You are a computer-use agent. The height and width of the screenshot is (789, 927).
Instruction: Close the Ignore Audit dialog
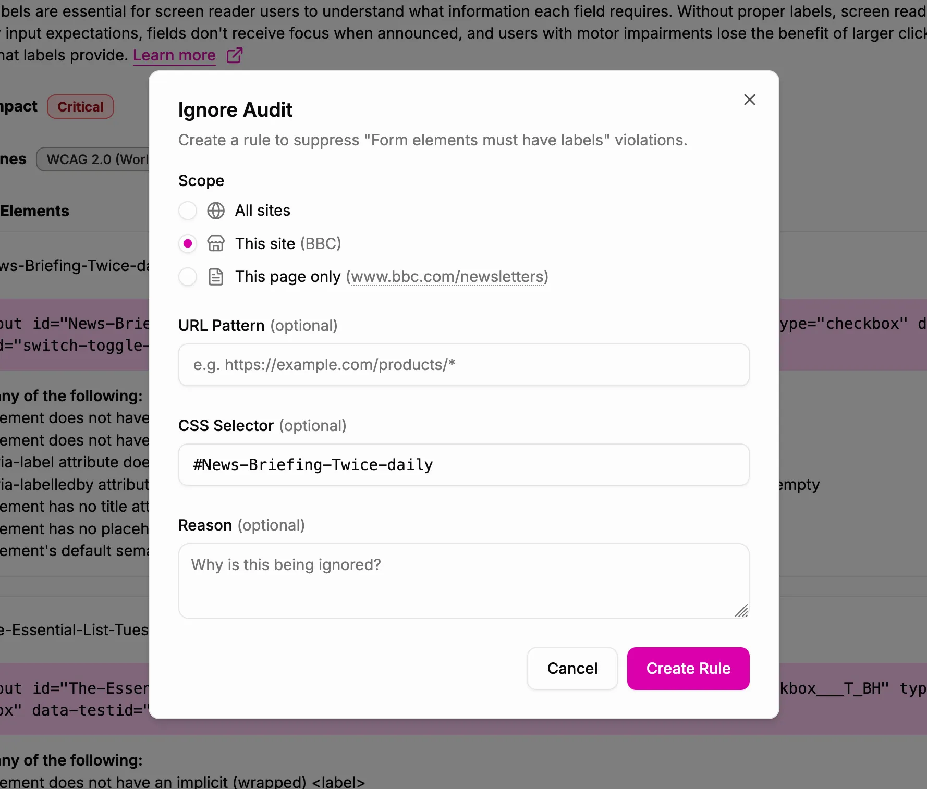750,100
